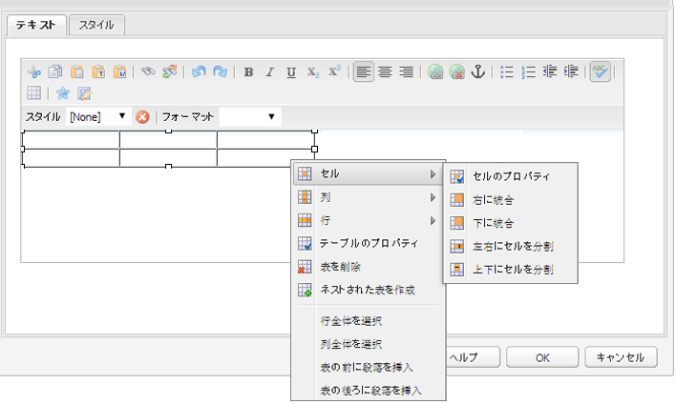The image size is (676, 404).
Task: Click the Paste clipboard icon
Action: click(77, 71)
